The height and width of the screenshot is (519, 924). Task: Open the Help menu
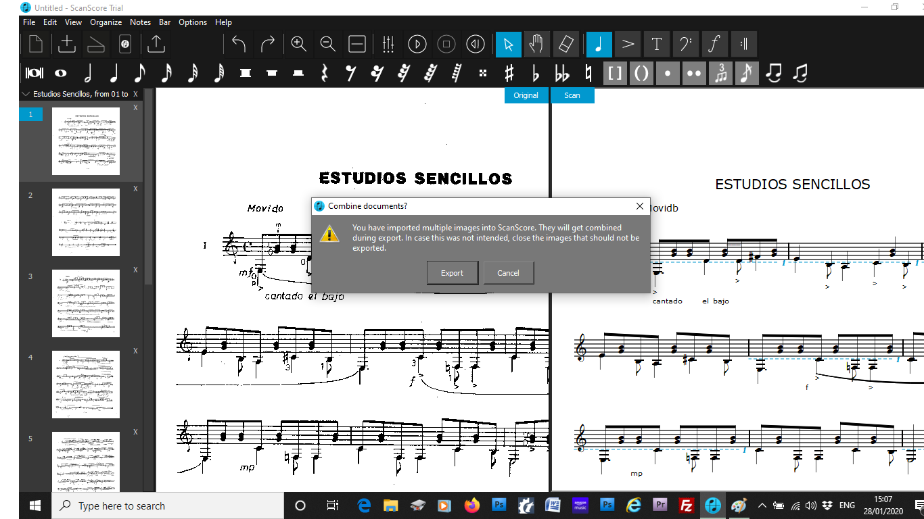pyautogui.click(x=224, y=22)
